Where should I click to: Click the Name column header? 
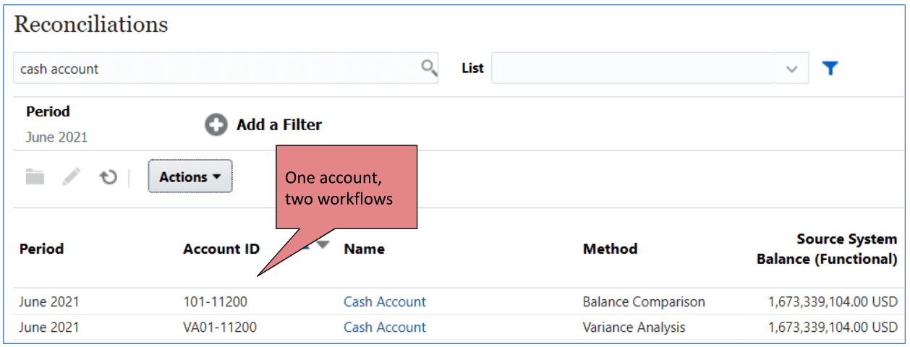click(x=364, y=249)
